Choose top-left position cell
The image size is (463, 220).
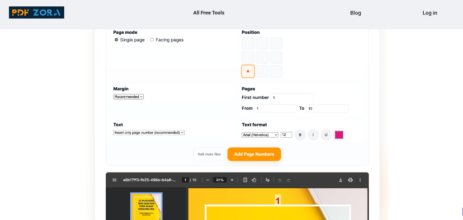[248, 43]
